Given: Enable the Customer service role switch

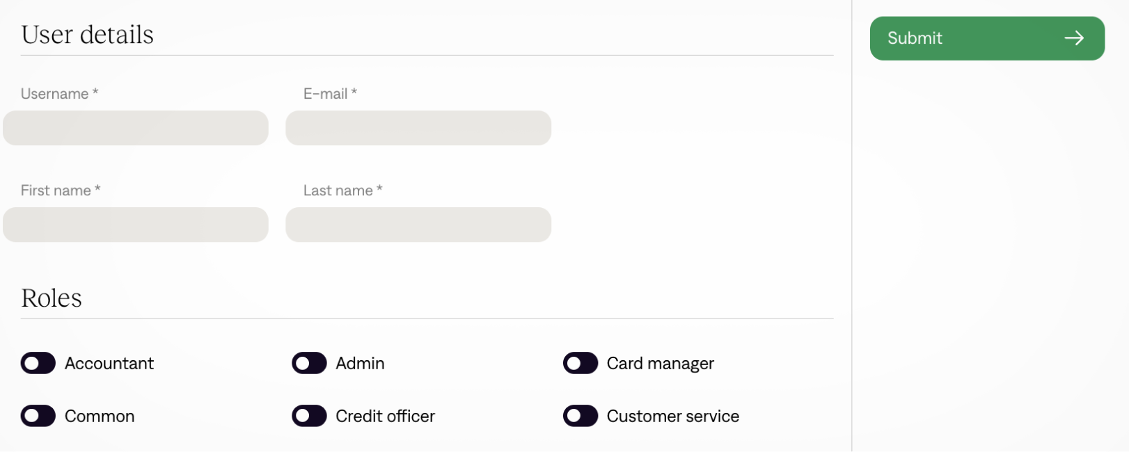Looking at the screenshot, I should point(580,416).
